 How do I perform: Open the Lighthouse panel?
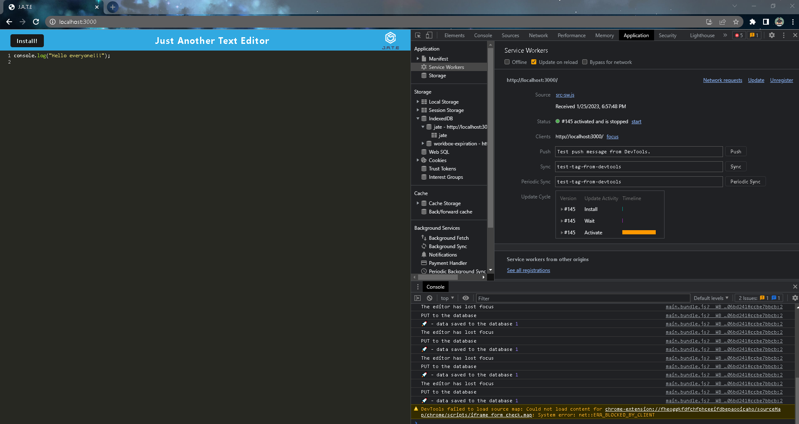701,35
